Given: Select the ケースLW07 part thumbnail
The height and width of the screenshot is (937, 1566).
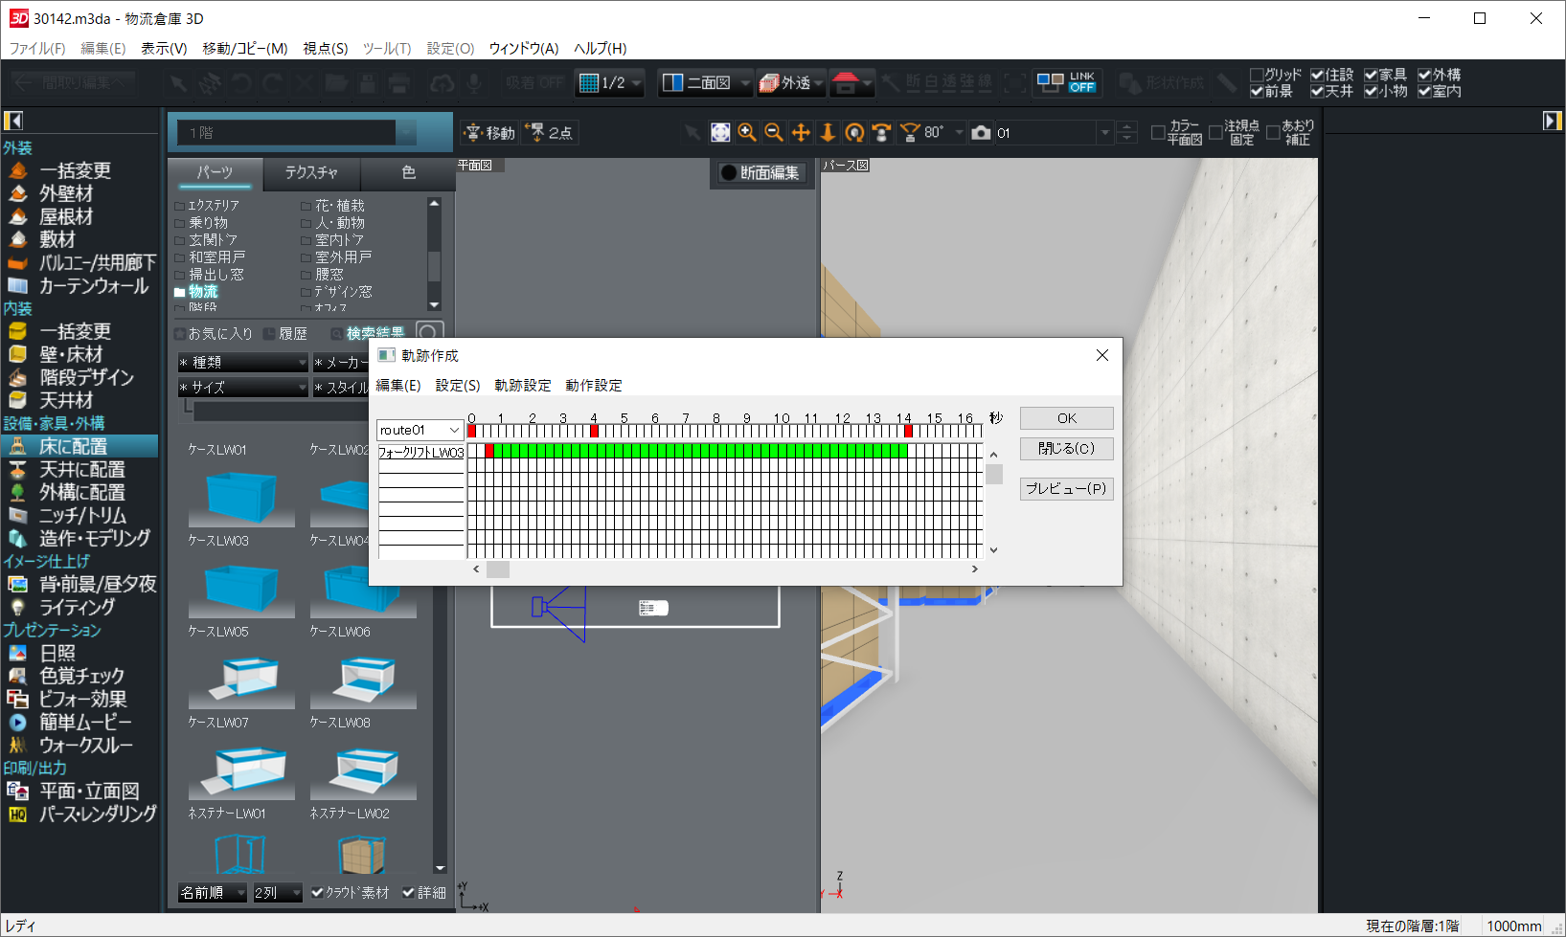Looking at the screenshot, I should tap(241, 680).
